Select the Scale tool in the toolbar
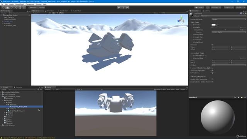Viewport: 247px width, 139px height. coord(16,8)
